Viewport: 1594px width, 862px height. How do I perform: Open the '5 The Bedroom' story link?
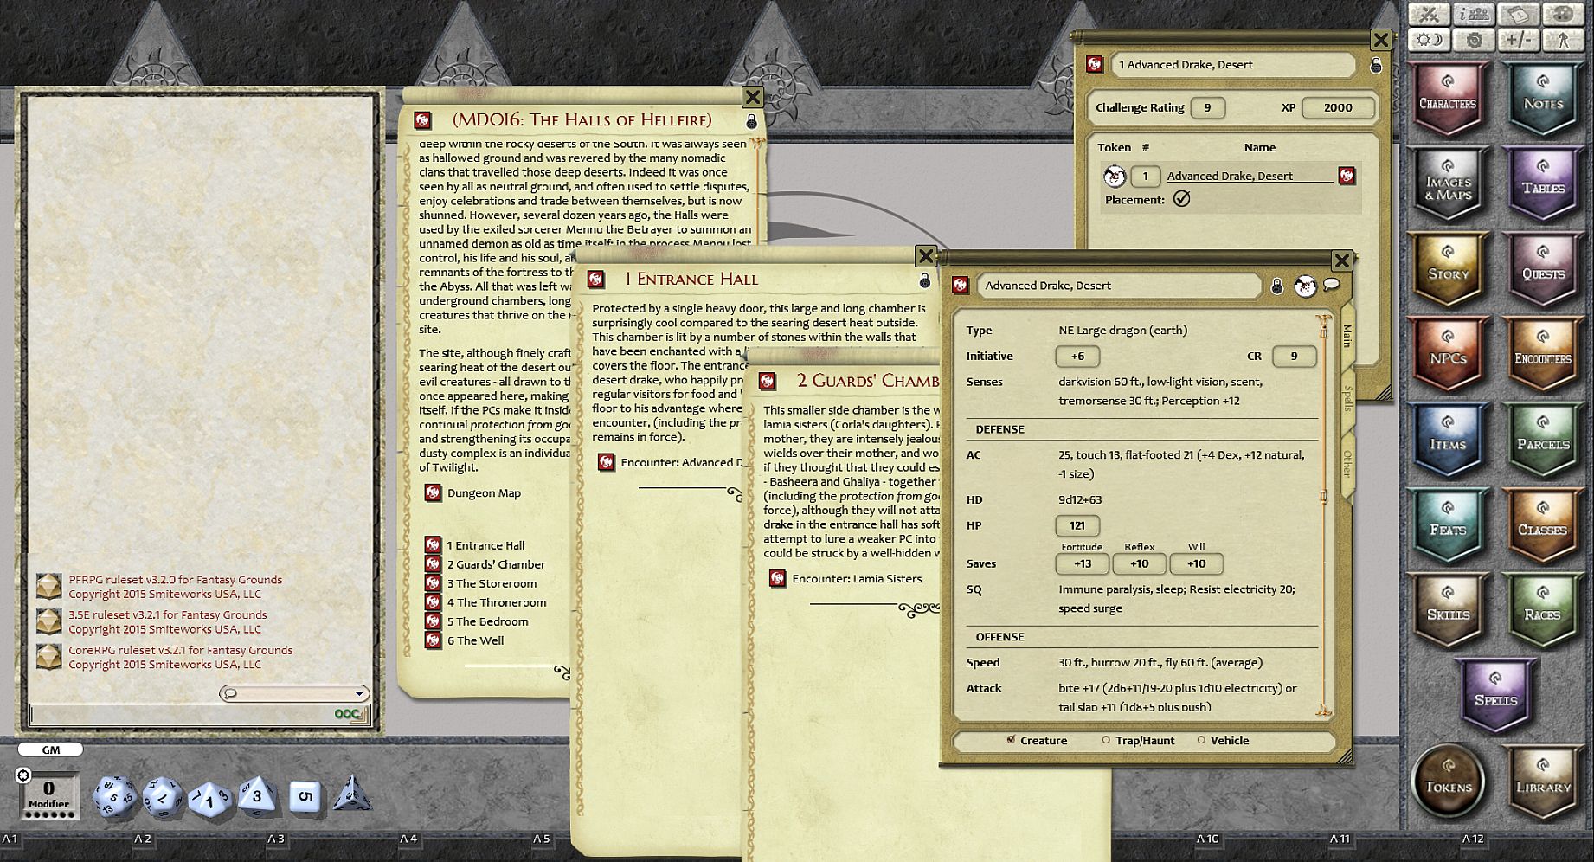(x=434, y=621)
